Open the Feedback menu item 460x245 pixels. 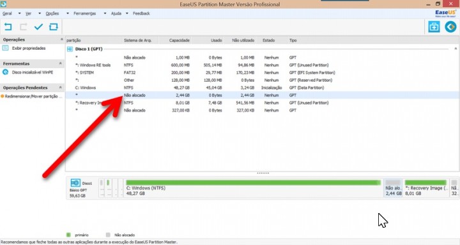141,13
